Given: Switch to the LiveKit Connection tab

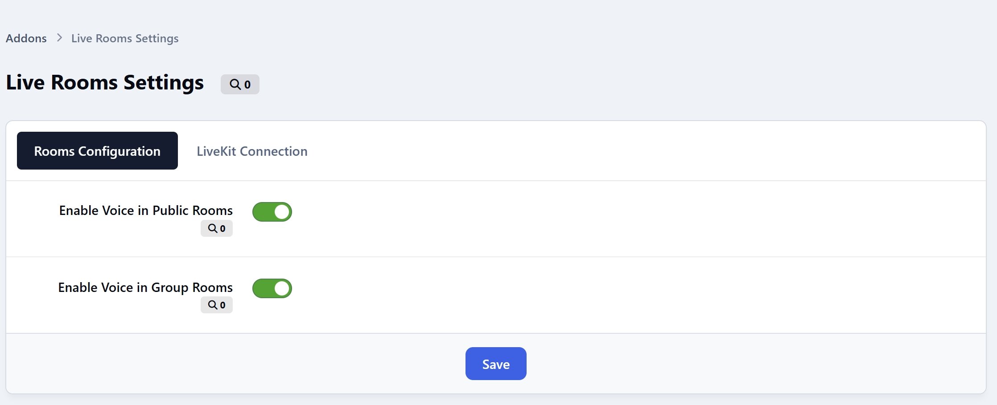Looking at the screenshot, I should point(252,151).
